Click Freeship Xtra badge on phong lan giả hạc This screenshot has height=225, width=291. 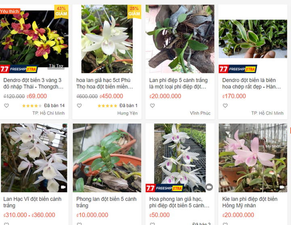coord(165,188)
